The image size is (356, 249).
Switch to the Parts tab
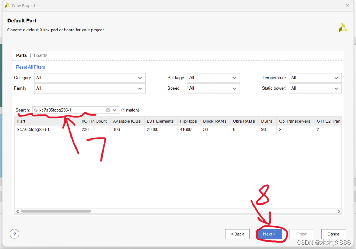[21, 55]
